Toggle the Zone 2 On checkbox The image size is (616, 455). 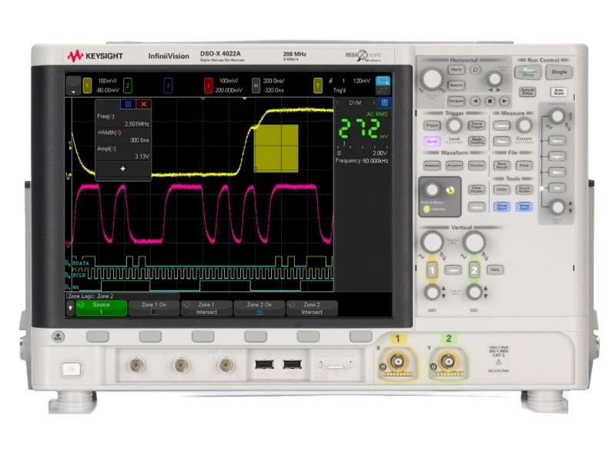pyautogui.click(x=259, y=312)
